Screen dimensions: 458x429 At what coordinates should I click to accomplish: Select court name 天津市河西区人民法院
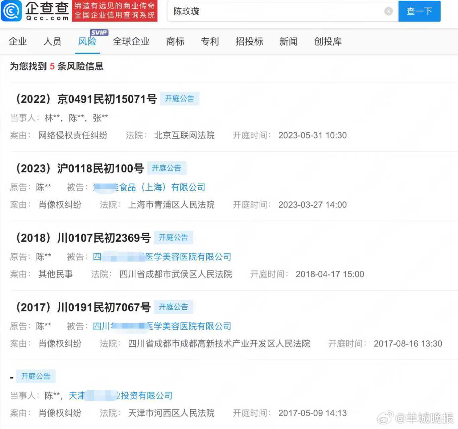[171, 413]
